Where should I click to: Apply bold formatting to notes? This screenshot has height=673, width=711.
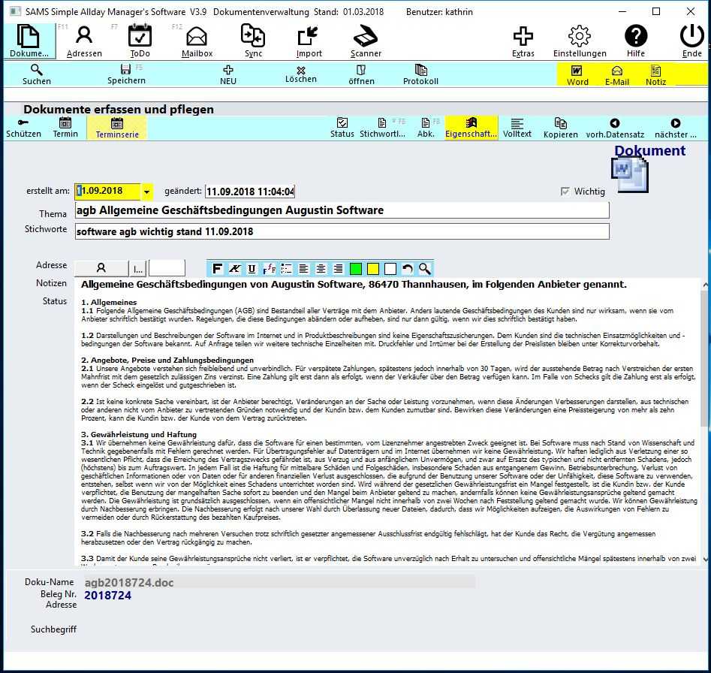pyautogui.click(x=218, y=269)
